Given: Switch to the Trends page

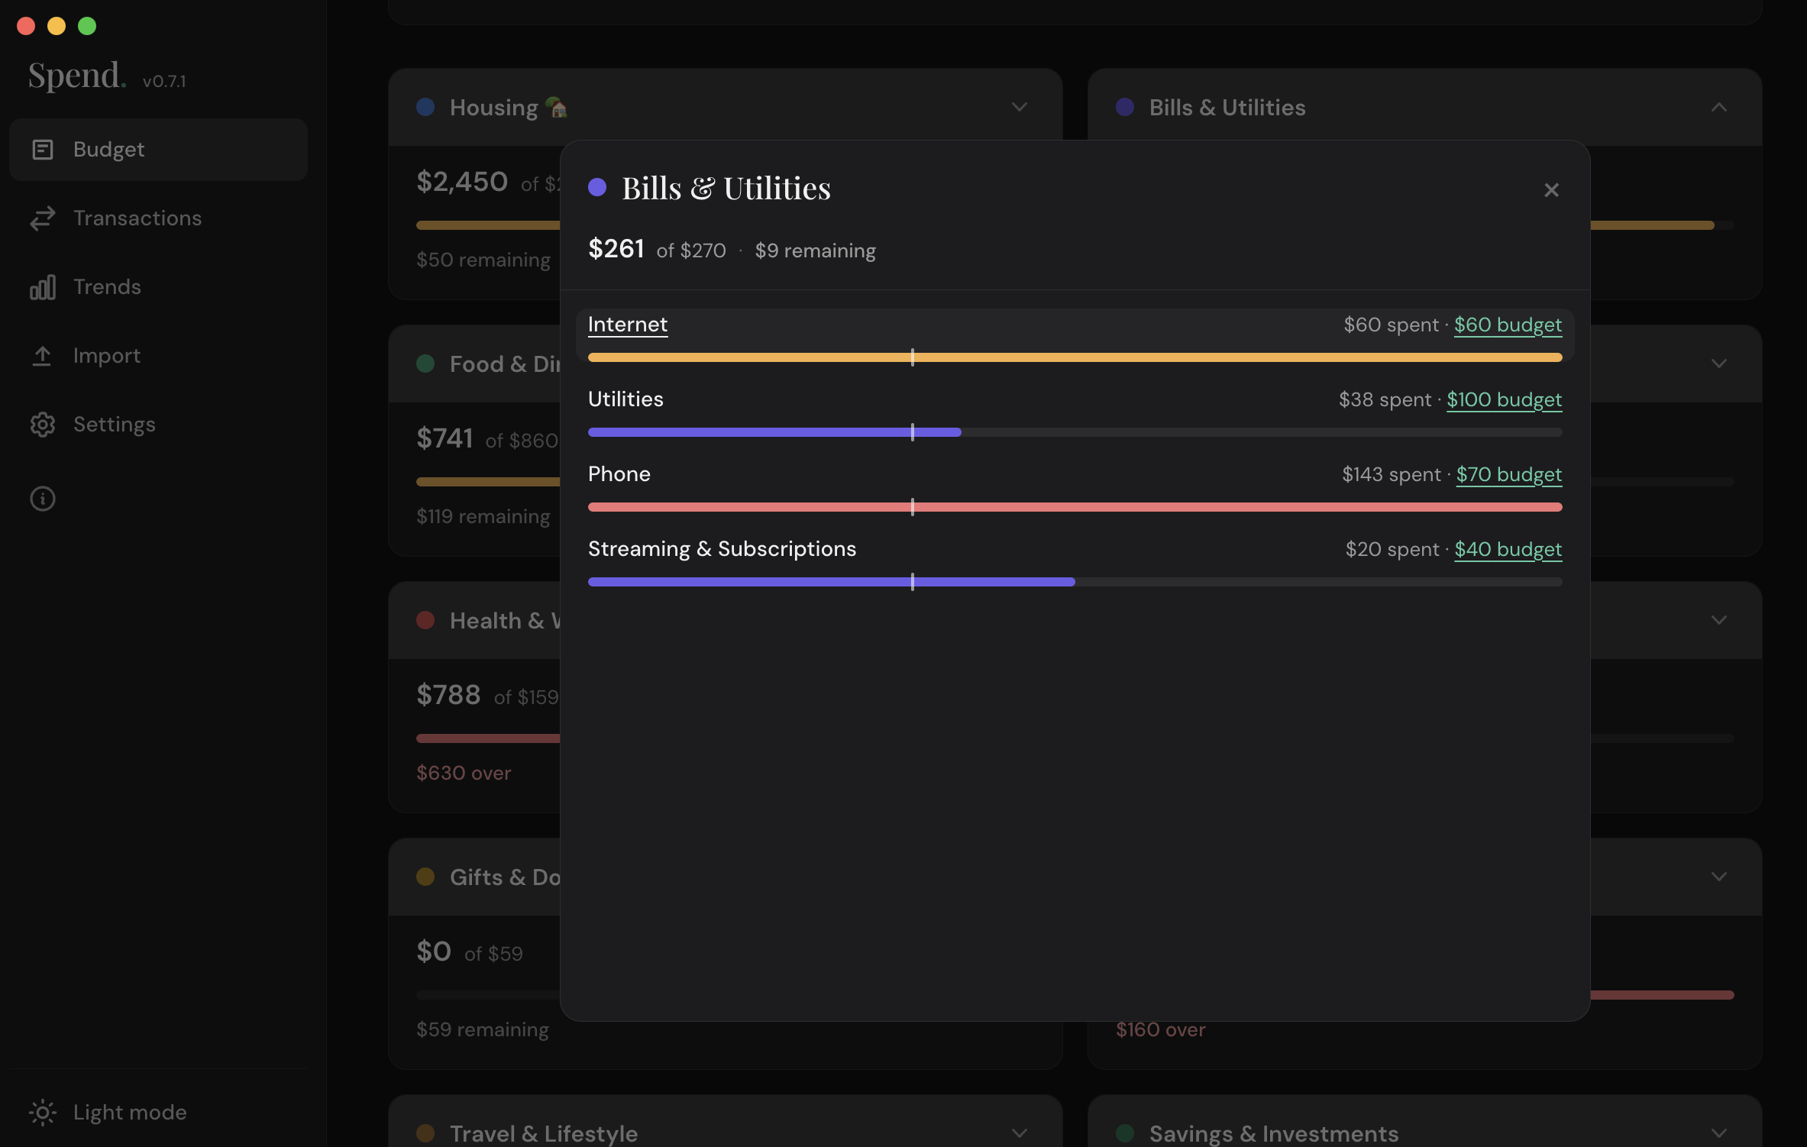Looking at the screenshot, I should pos(158,287).
